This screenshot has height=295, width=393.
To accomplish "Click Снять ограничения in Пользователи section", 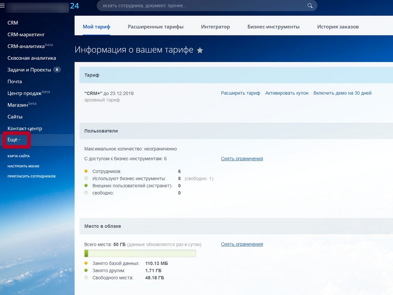I will (242, 158).
